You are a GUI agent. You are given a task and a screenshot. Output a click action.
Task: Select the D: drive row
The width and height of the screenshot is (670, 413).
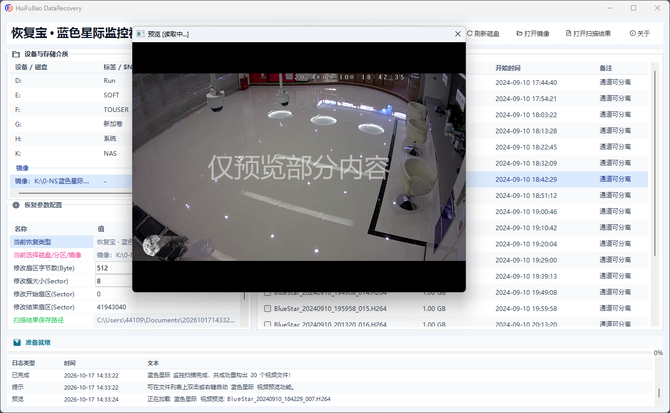[x=70, y=81]
